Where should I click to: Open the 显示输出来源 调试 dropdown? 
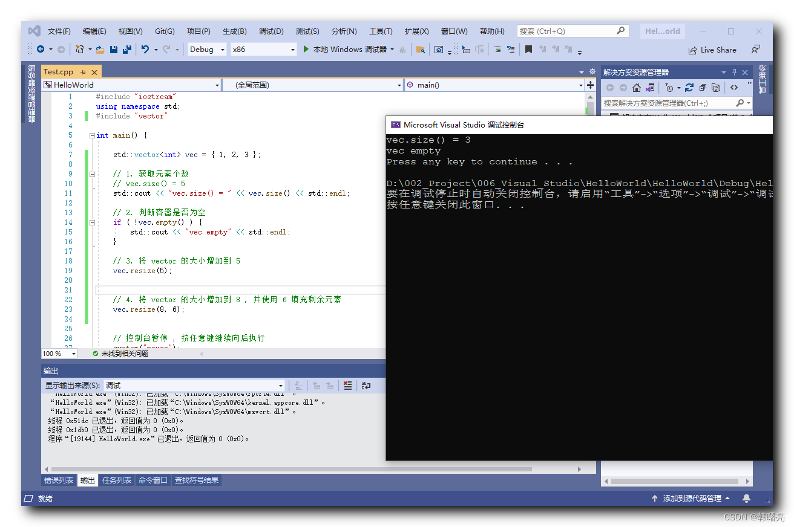(195, 385)
